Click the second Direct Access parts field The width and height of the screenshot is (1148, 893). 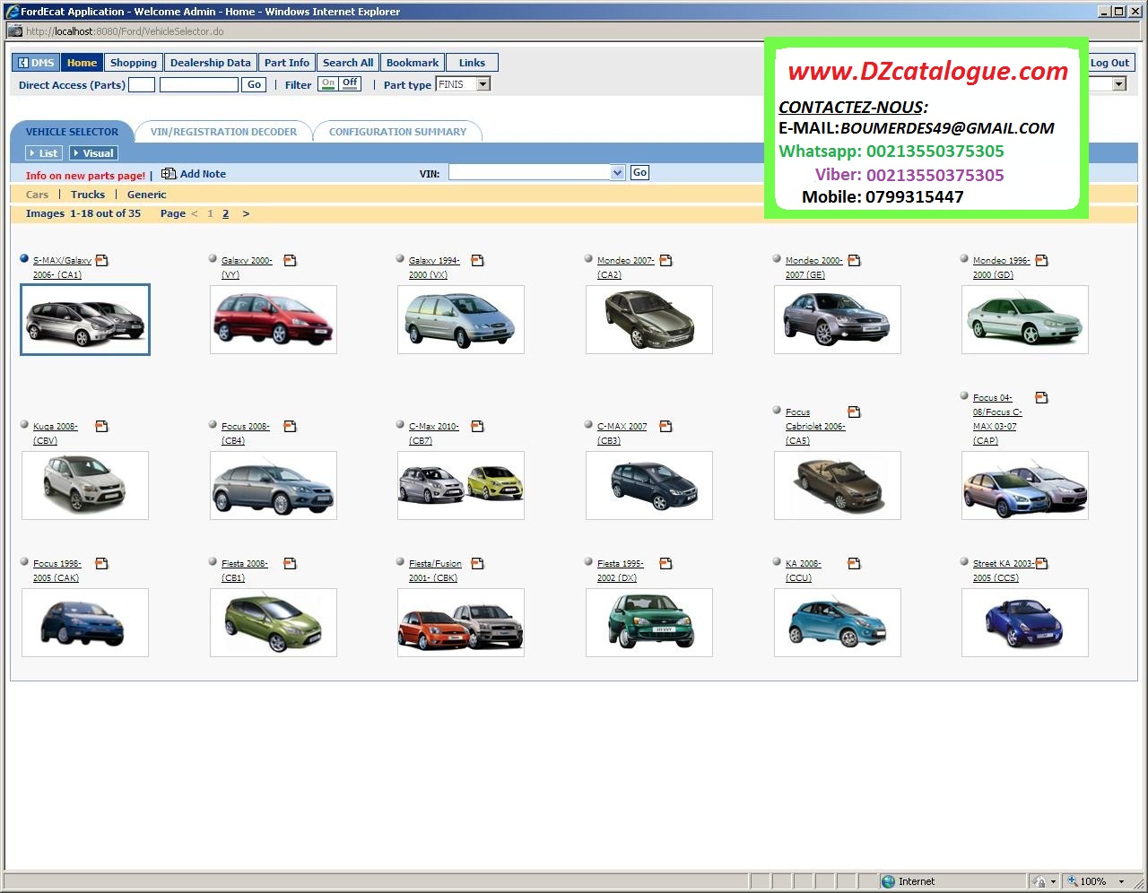click(x=199, y=84)
